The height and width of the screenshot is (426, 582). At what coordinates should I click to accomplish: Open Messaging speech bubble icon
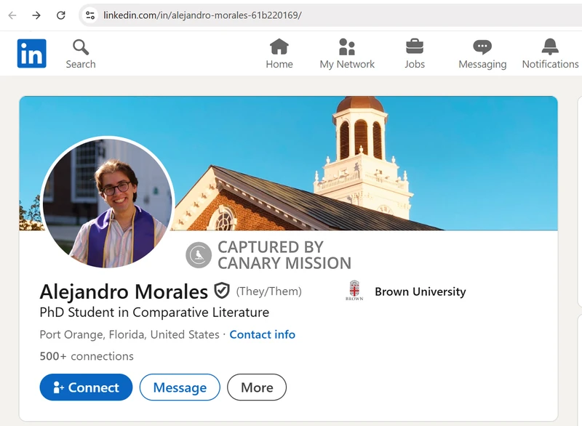tap(482, 47)
